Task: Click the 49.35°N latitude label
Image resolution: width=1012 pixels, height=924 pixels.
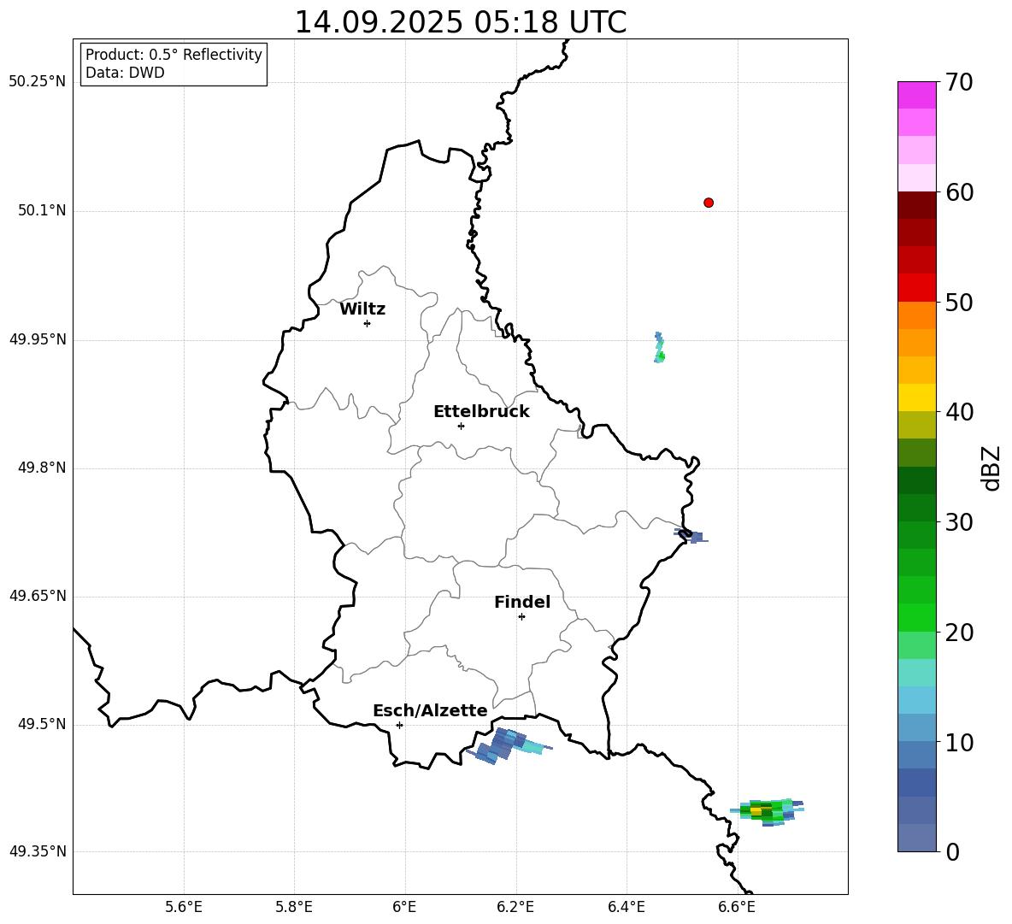Action: click(38, 851)
